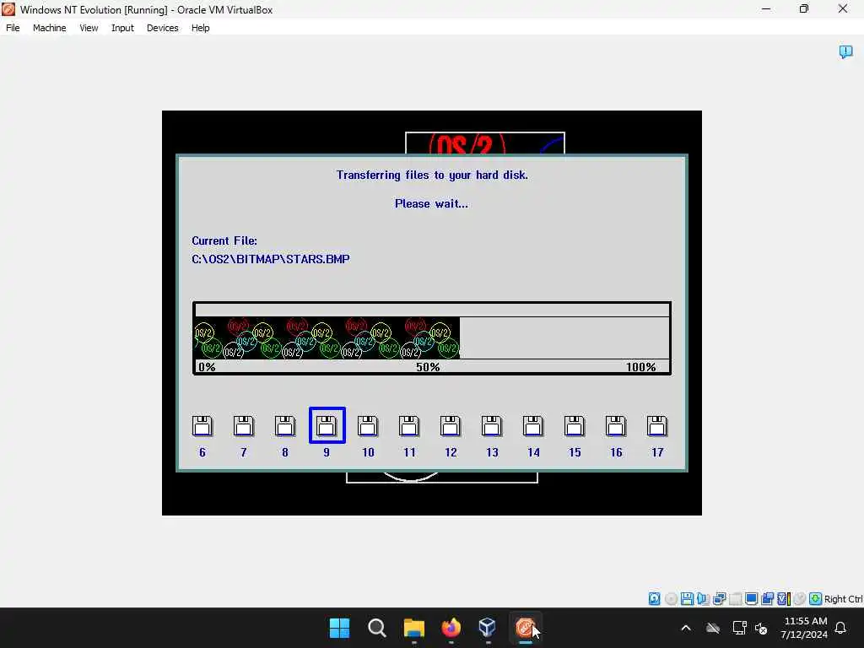Click diskette icon number 7

click(244, 426)
